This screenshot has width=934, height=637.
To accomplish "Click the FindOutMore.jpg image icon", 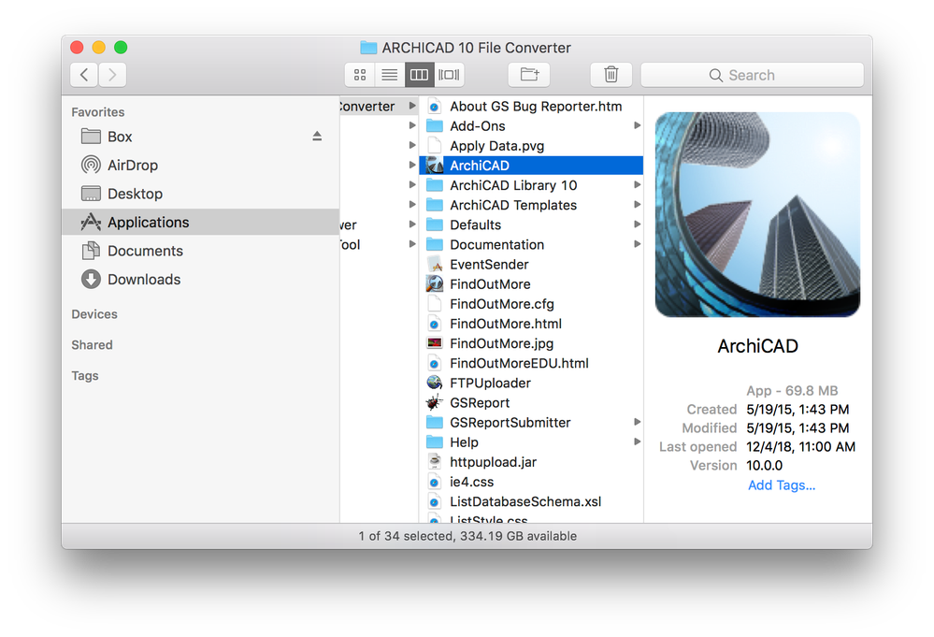I will (x=435, y=343).
